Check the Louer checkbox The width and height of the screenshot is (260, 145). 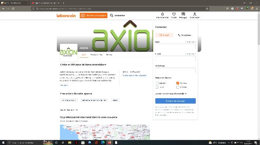157,87
